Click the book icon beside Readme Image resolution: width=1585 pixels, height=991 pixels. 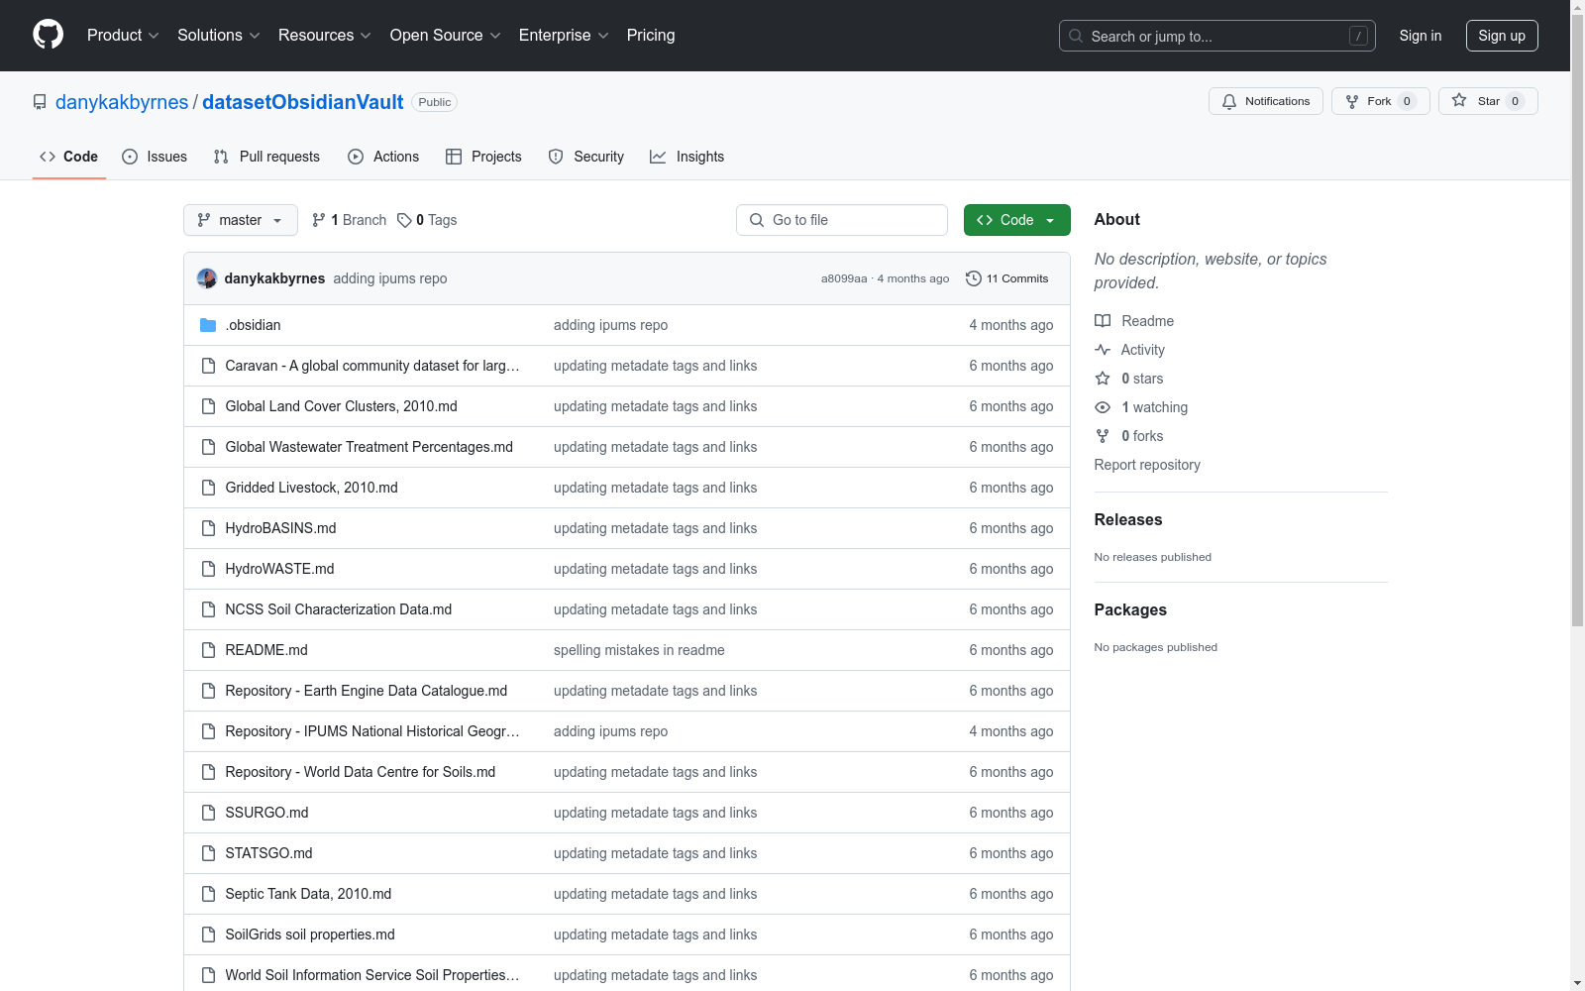coord(1103,321)
